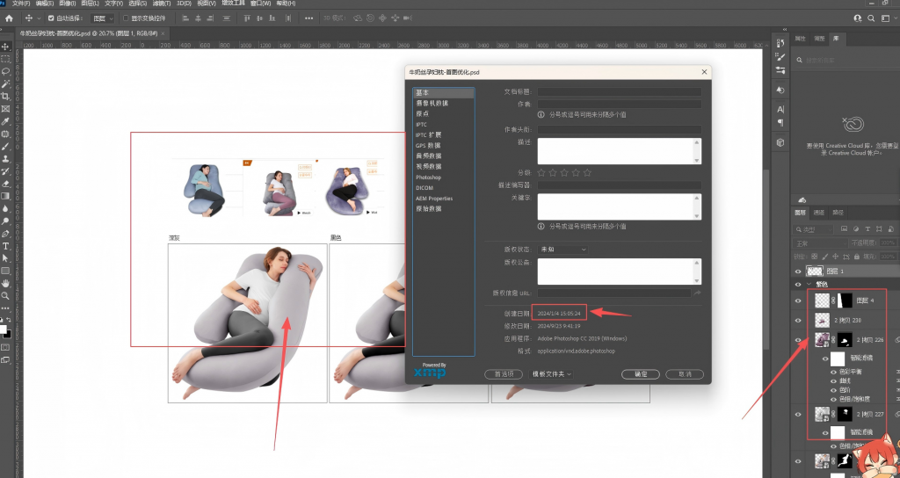
Task: Click the Home icon in options bar
Action: (9, 18)
